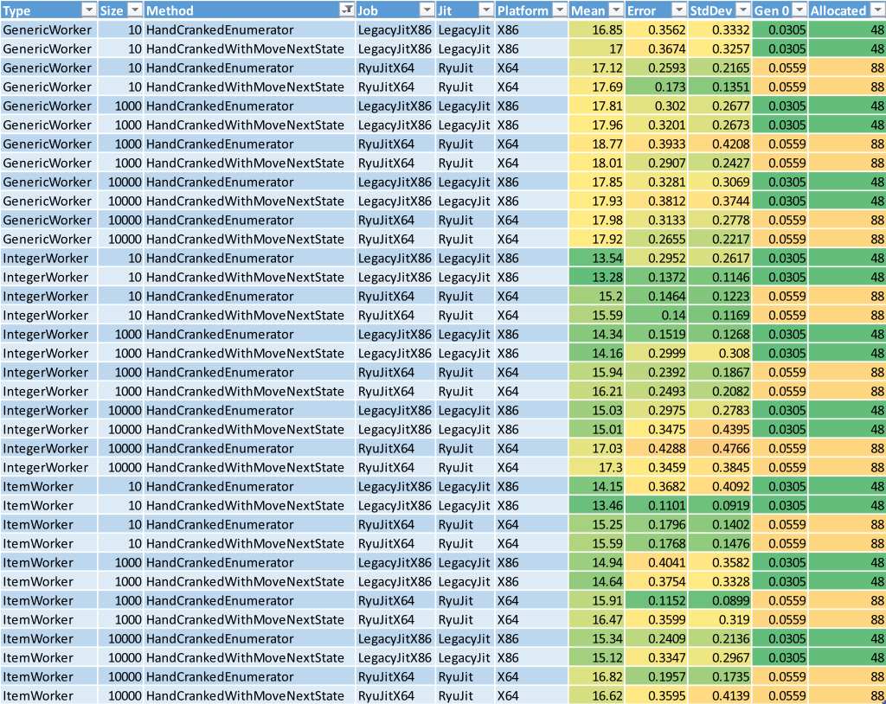Viewport: 886px width, 704px height.
Task: Click the Error value 0.1101
Action: (667, 506)
